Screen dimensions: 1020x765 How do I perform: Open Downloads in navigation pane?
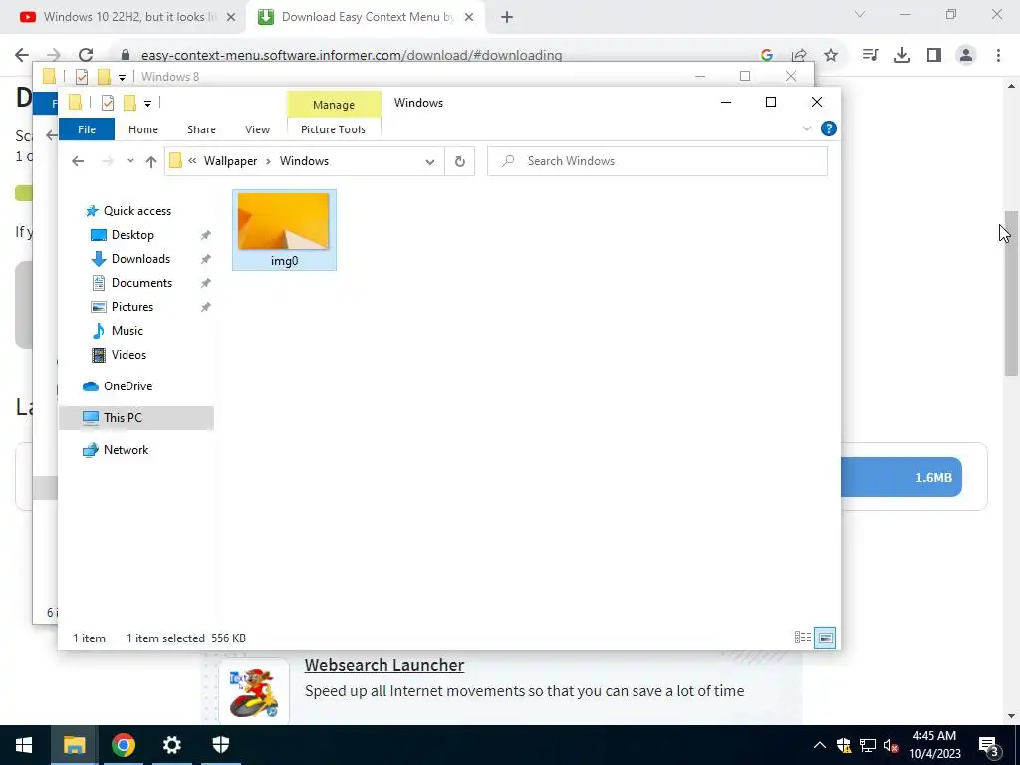(140, 259)
